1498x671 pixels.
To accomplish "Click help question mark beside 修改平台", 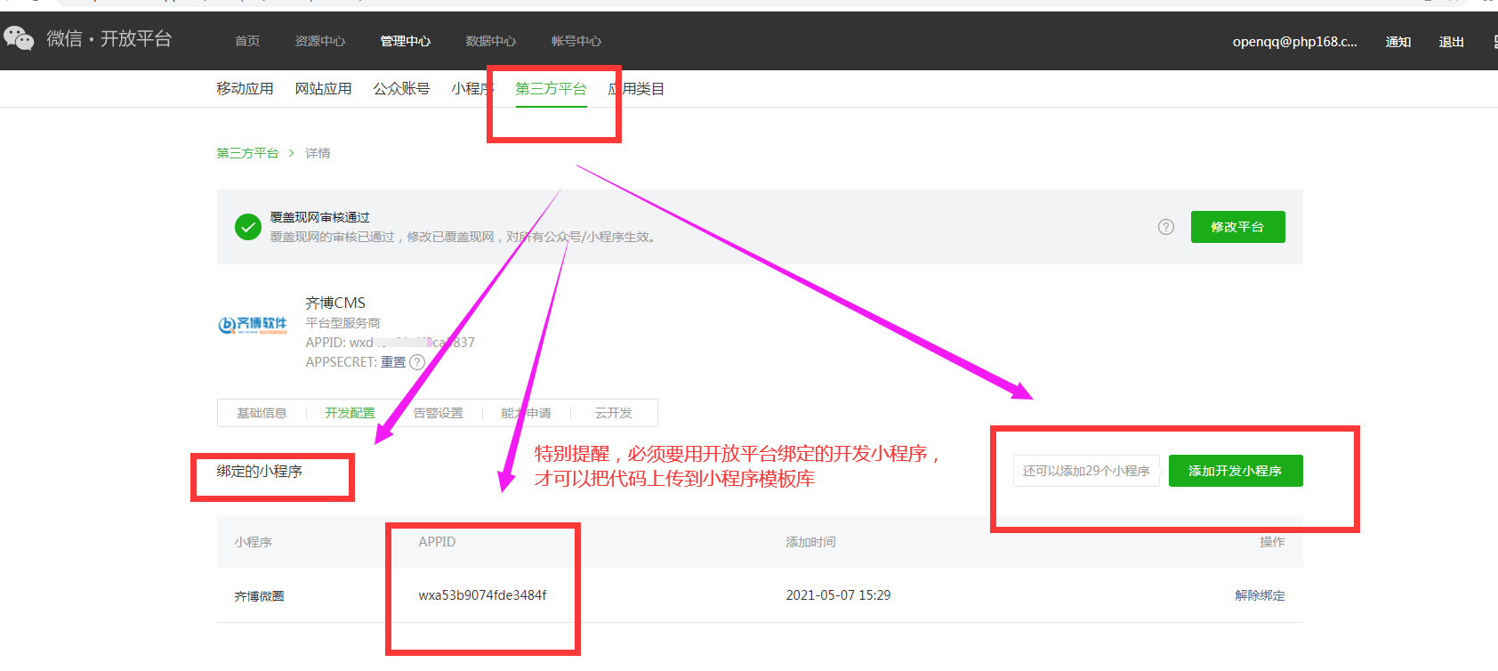I will 1165,227.
